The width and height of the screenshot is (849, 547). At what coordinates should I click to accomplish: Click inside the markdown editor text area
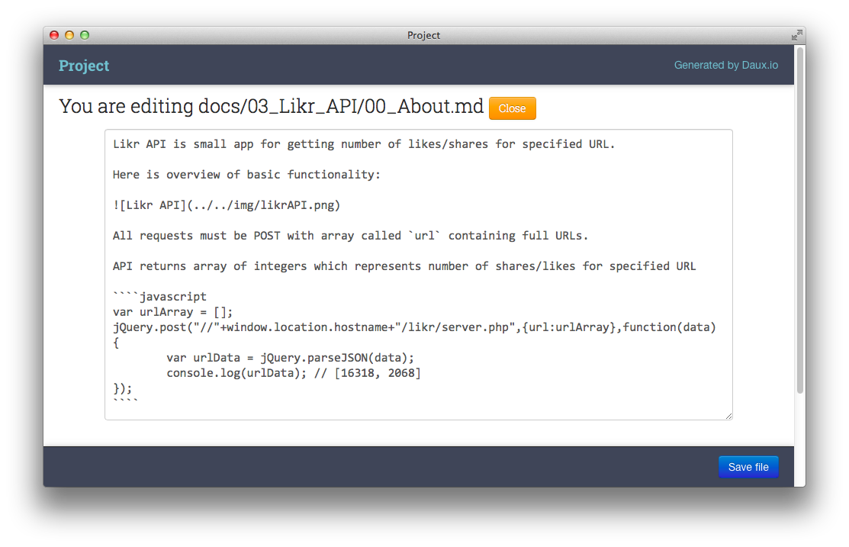pyautogui.click(x=419, y=275)
